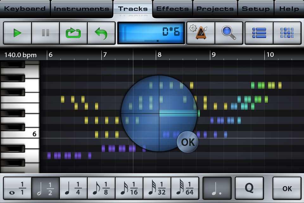
Task: Select sixteenth note 1/16 length
Action: pos(129,188)
